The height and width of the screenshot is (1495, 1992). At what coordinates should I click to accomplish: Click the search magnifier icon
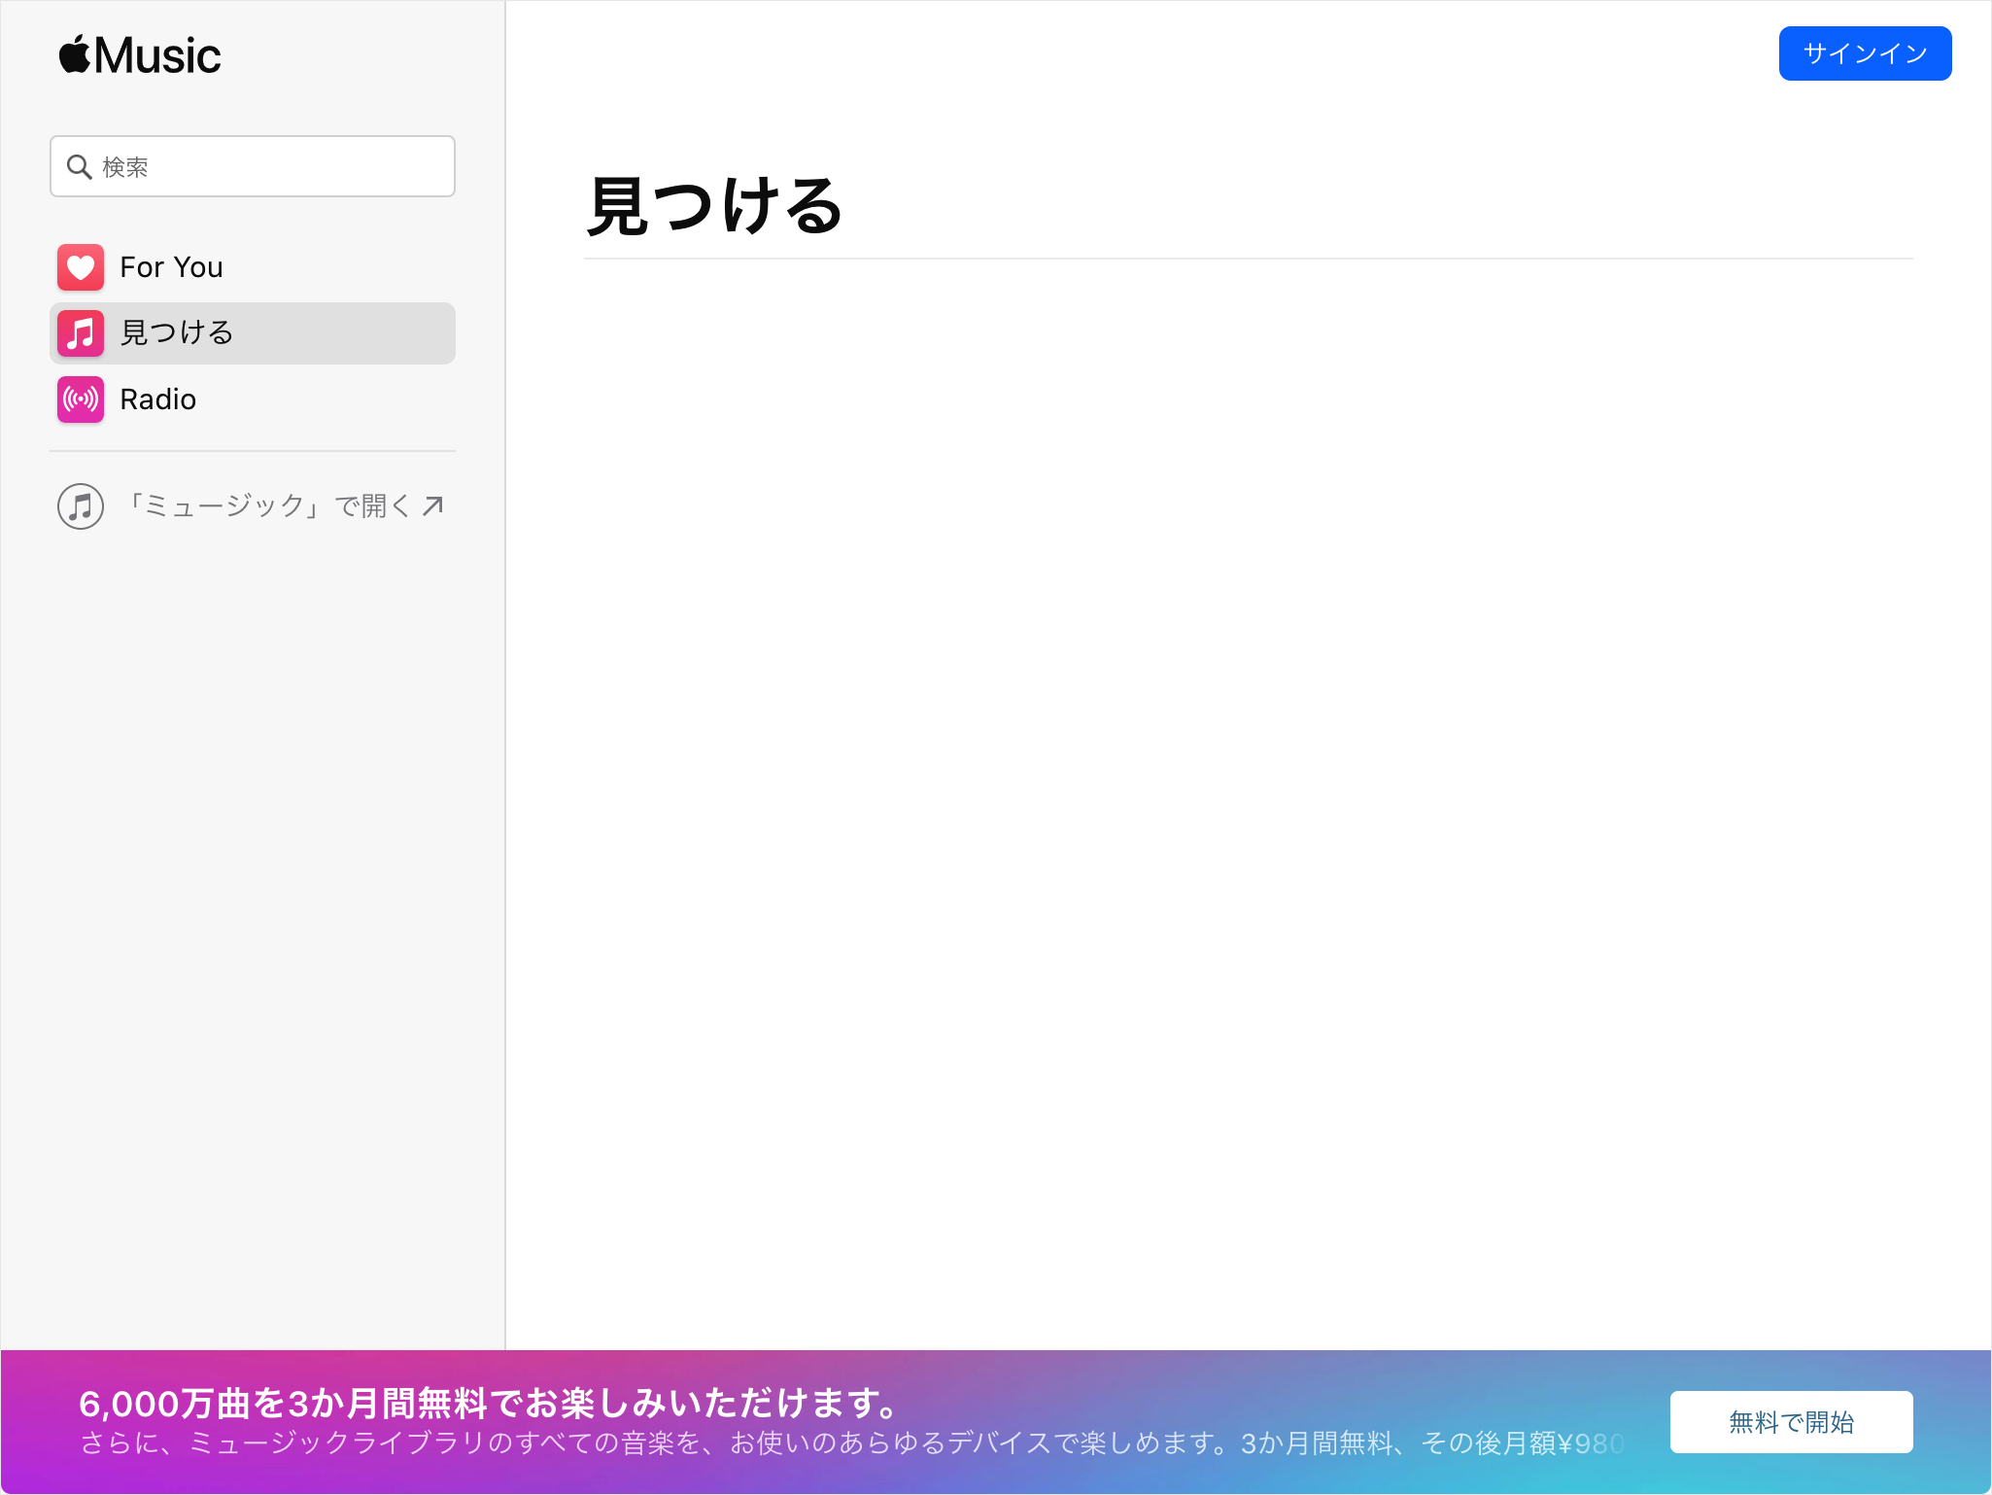80,166
